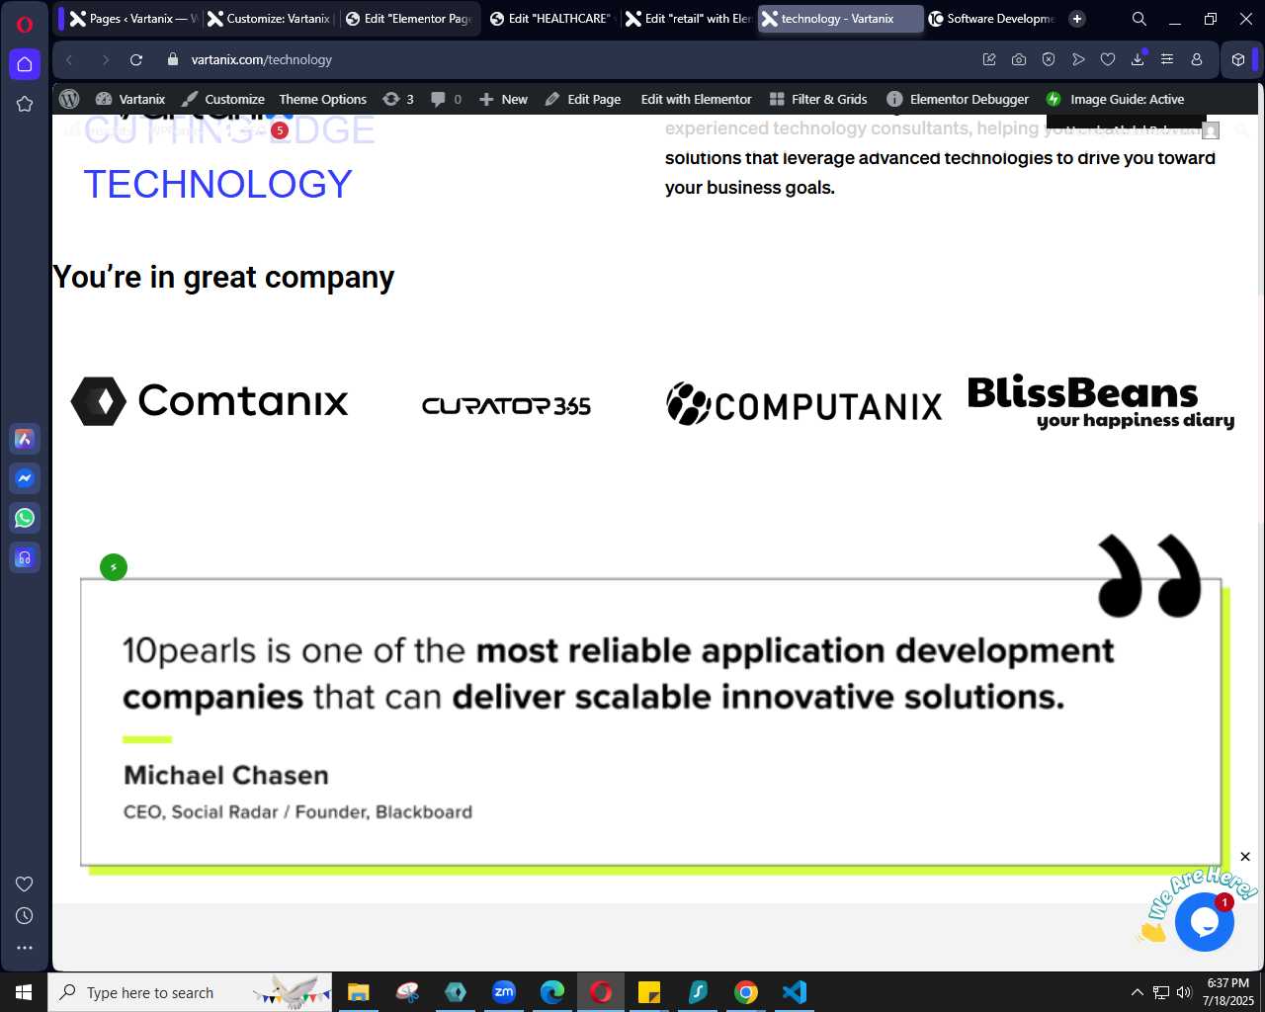Switch to Edit "retail" with Elementor tab
The image size is (1265, 1012).
689,19
